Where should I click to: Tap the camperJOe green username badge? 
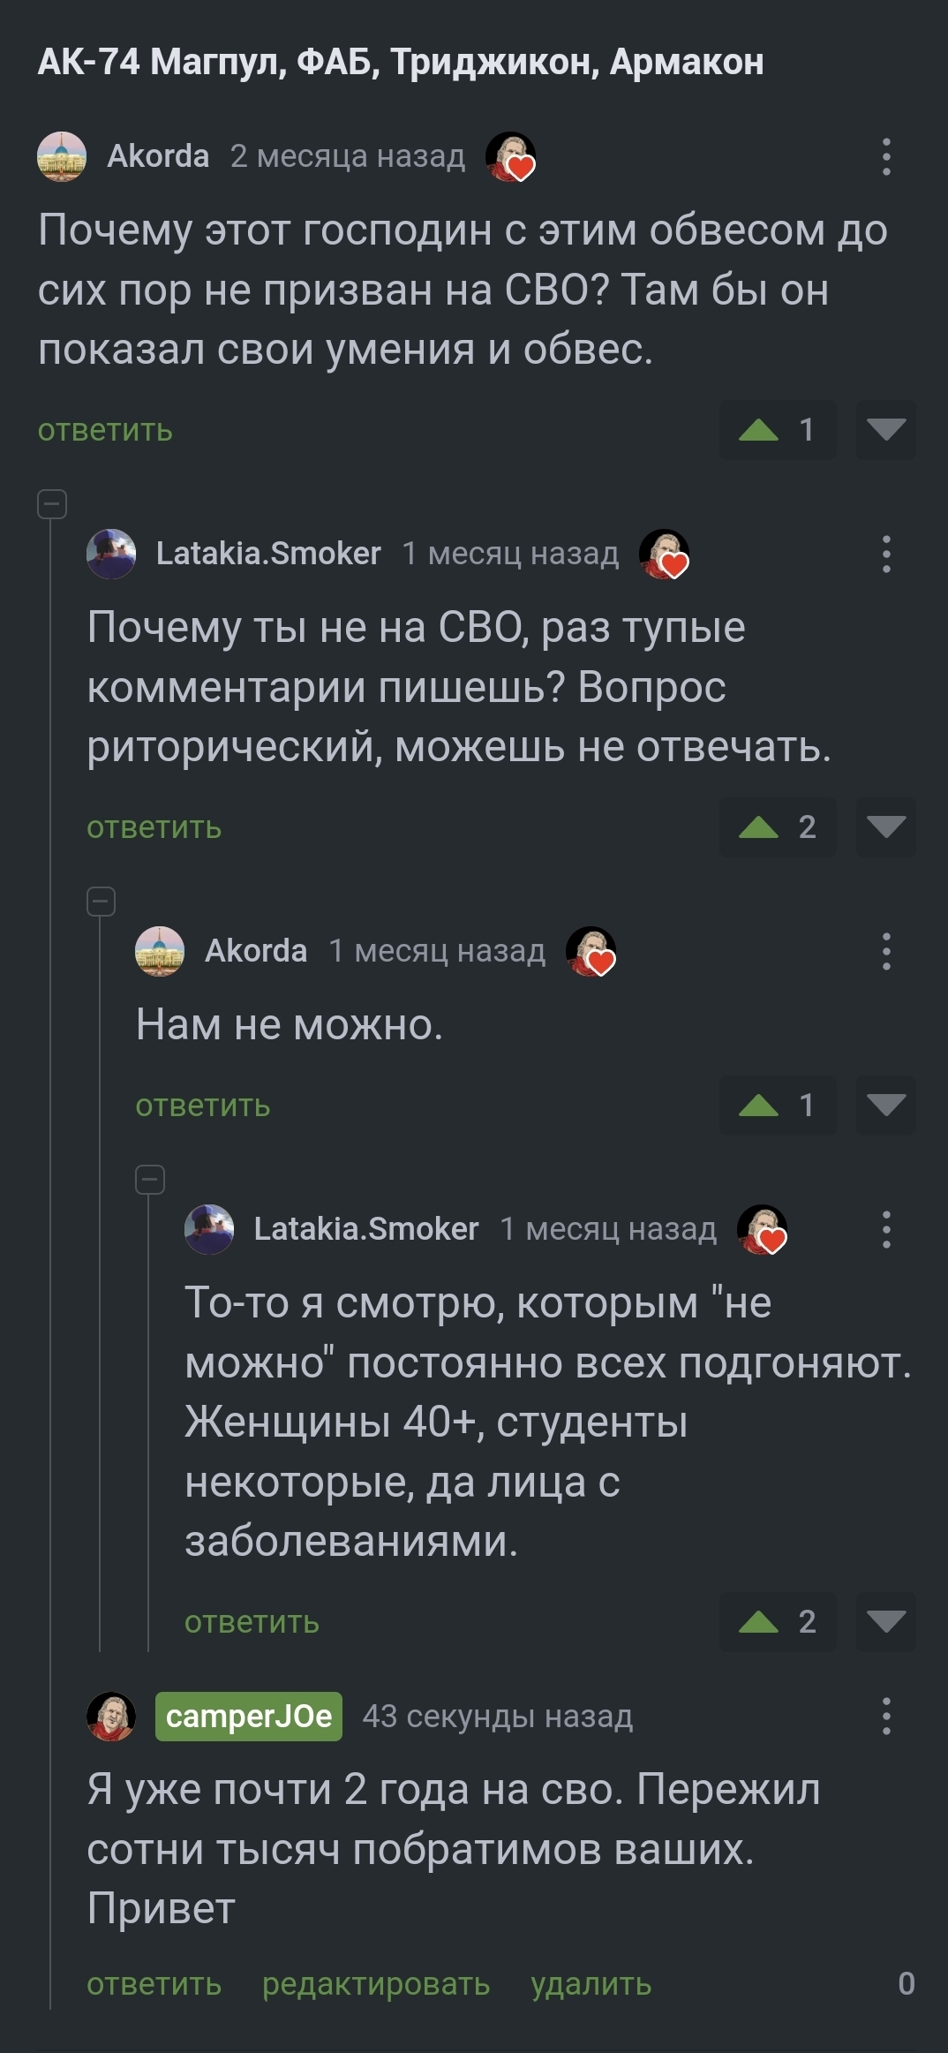249,1717
